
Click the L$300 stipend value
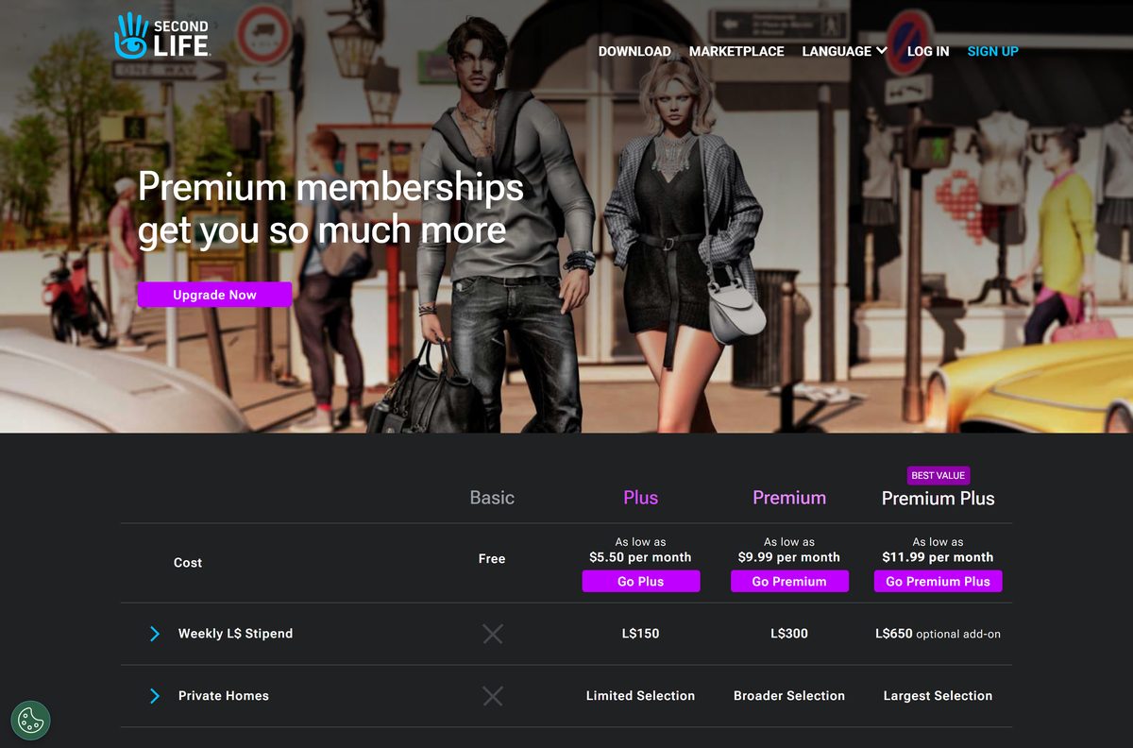789,634
